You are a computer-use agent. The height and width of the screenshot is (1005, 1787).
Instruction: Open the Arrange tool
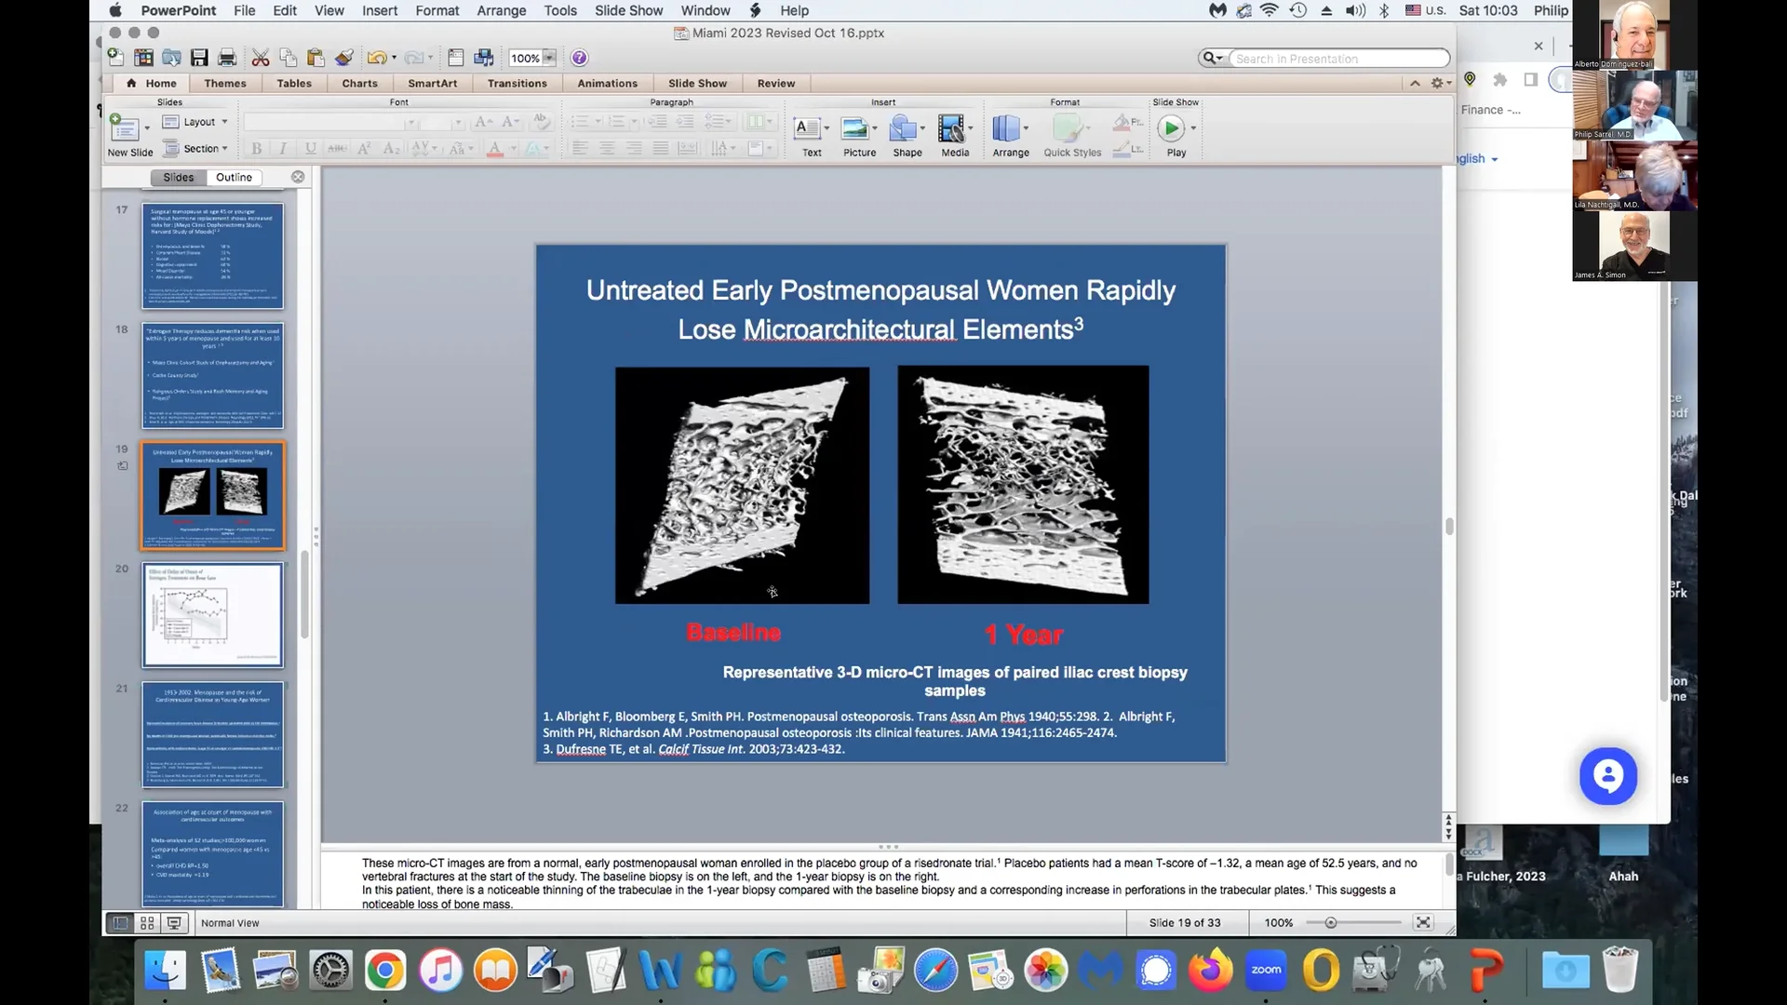point(1011,136)
